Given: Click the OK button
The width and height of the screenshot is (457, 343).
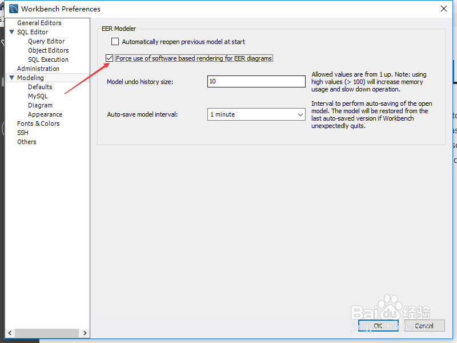Looking at the screenshot, I should [x=378, y=325].
